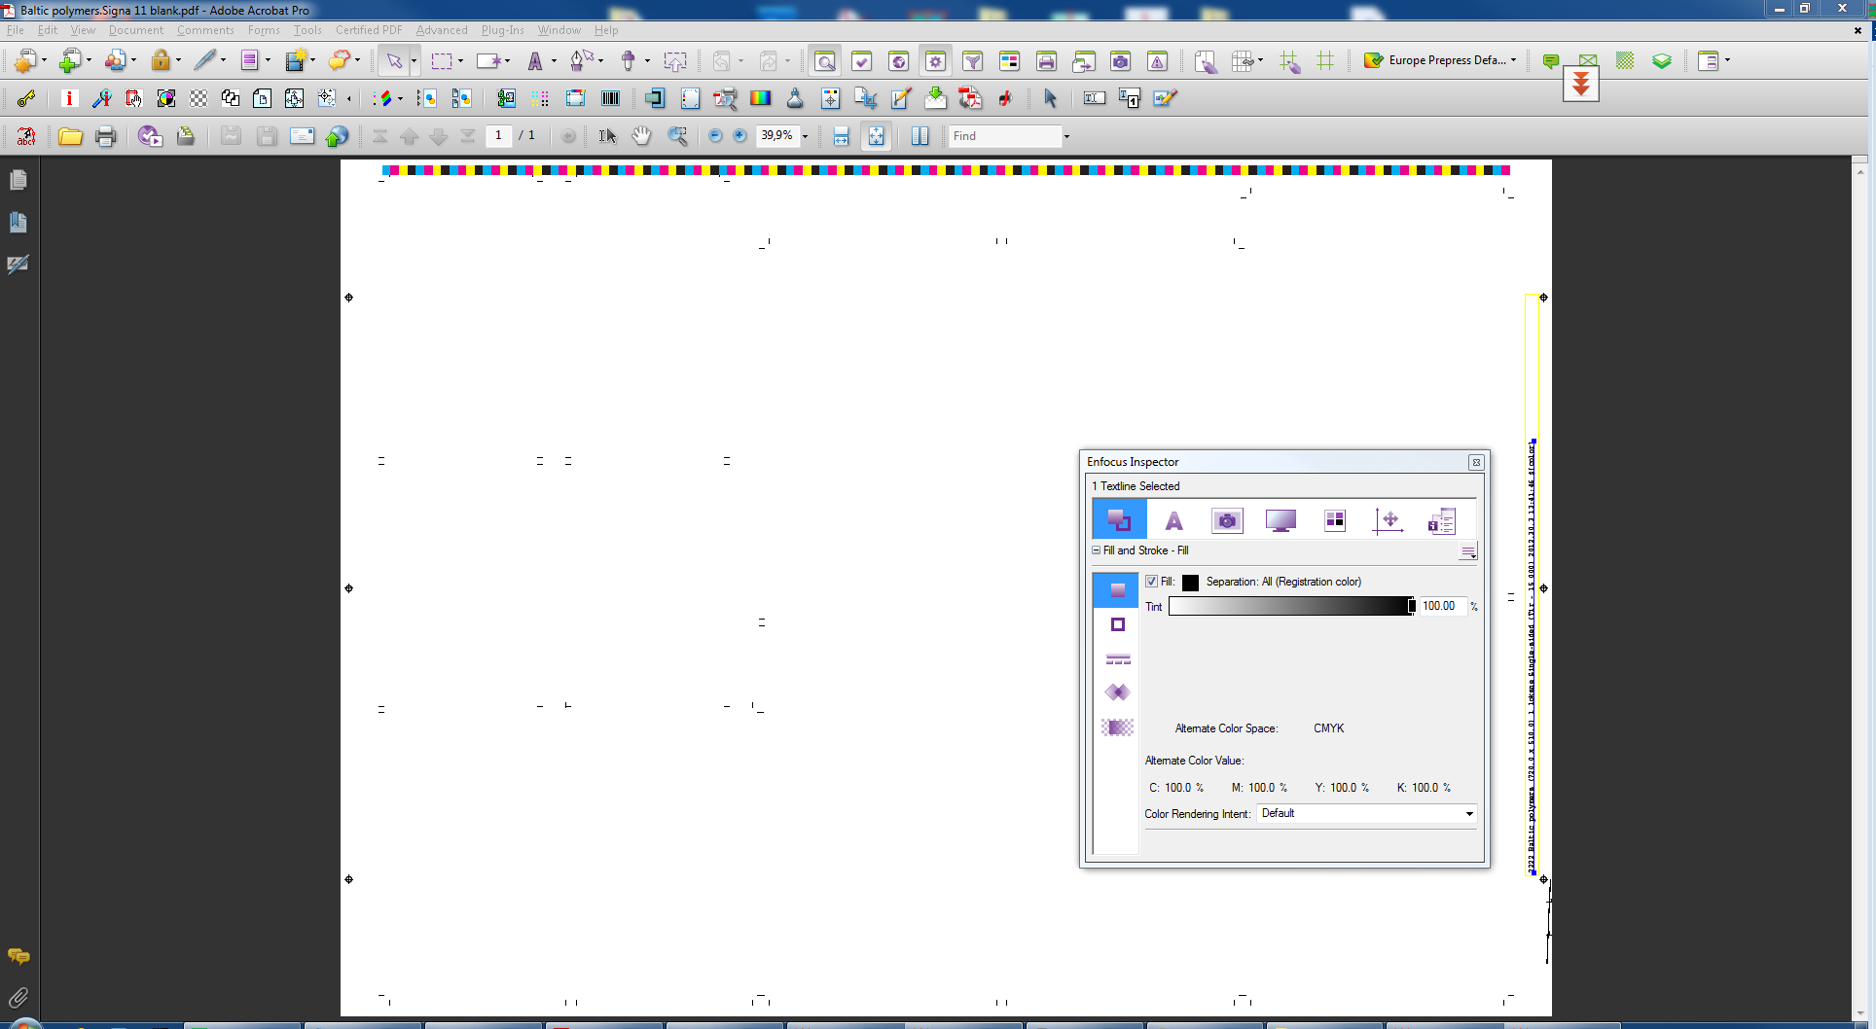Click the magnifier Inspector icon in toolbar
1876x1029 pixels.
coord(825,61)
